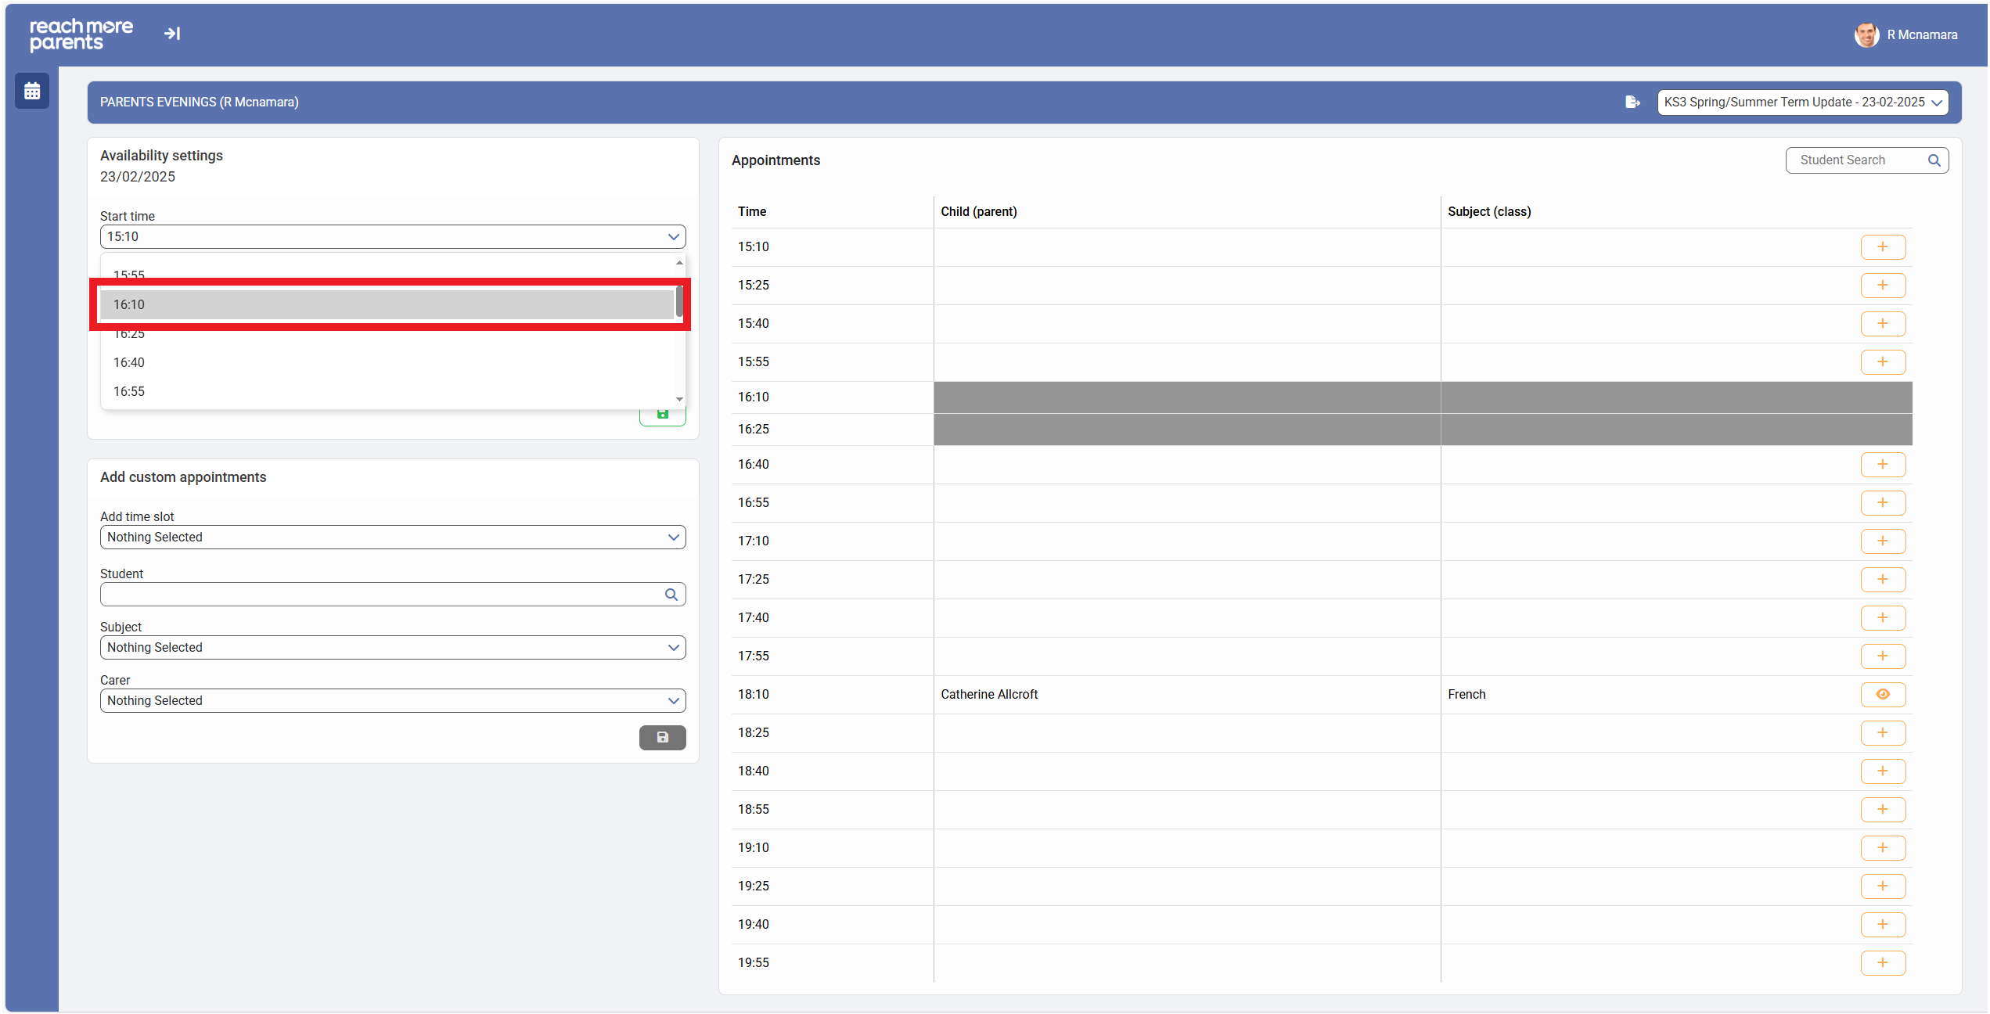Open the calendar icon in sidebar
The height and width of the screenshot is (1014, 1990).
[x=32, y=92]
